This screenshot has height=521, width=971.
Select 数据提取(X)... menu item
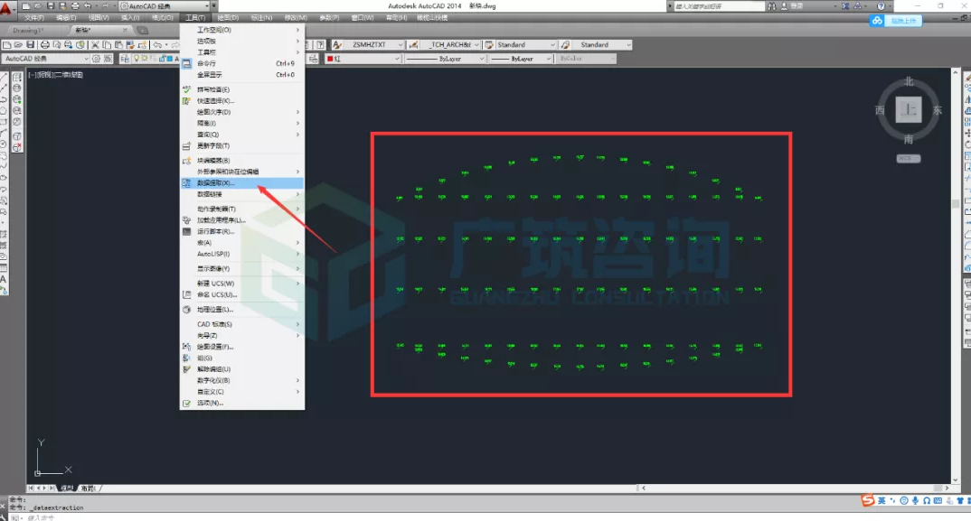point(242,182)
